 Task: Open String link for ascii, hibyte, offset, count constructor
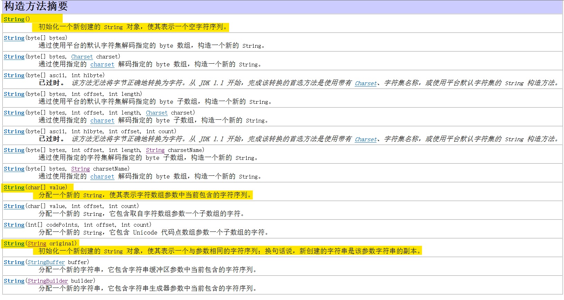tap(14, 131)
